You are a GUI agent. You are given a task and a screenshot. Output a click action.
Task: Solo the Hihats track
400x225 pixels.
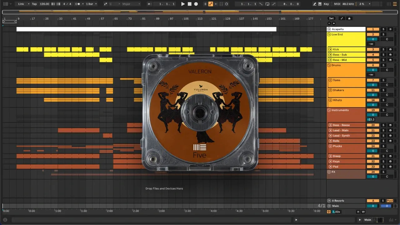click(x=383, y=100)
